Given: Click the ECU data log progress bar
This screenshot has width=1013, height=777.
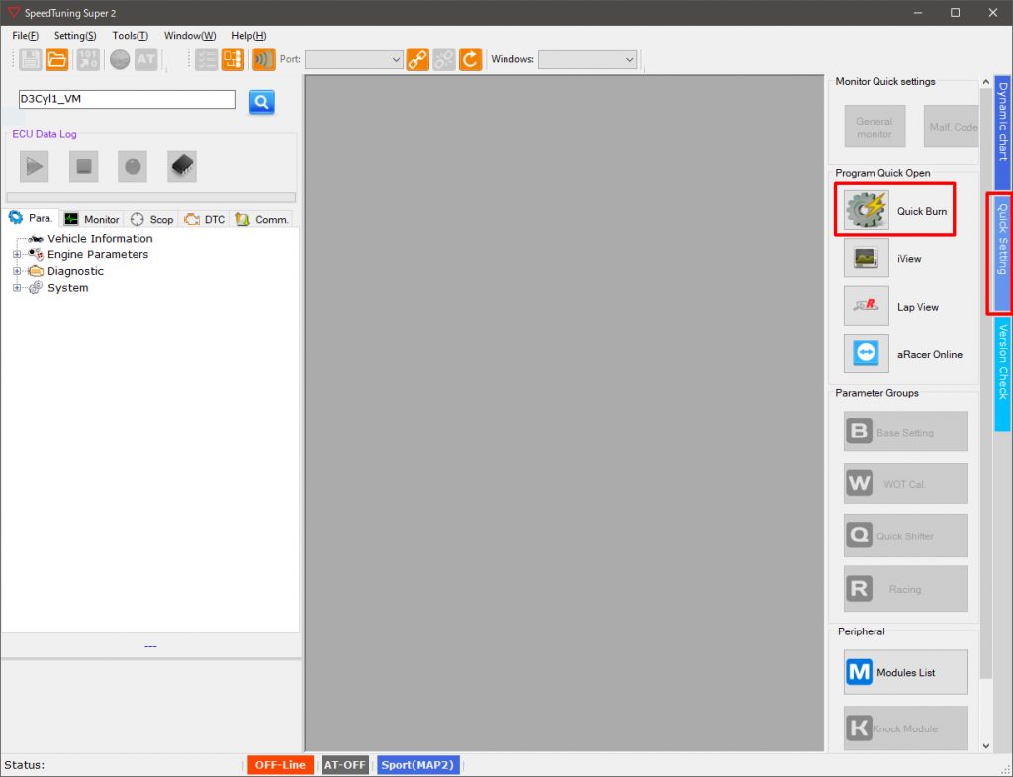Looking at the screenshot, I should coord(151,197).
